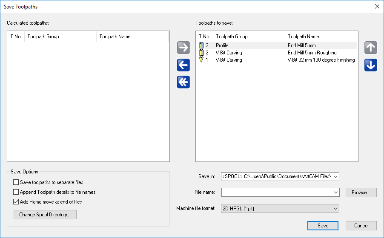Move selected toolpath up with up arrow
The width and height of the screenshot is (384, 238).
coord(370,48)
